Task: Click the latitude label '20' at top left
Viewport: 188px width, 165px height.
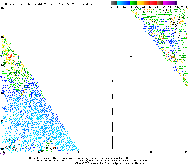Action: (x=2, y=8)
